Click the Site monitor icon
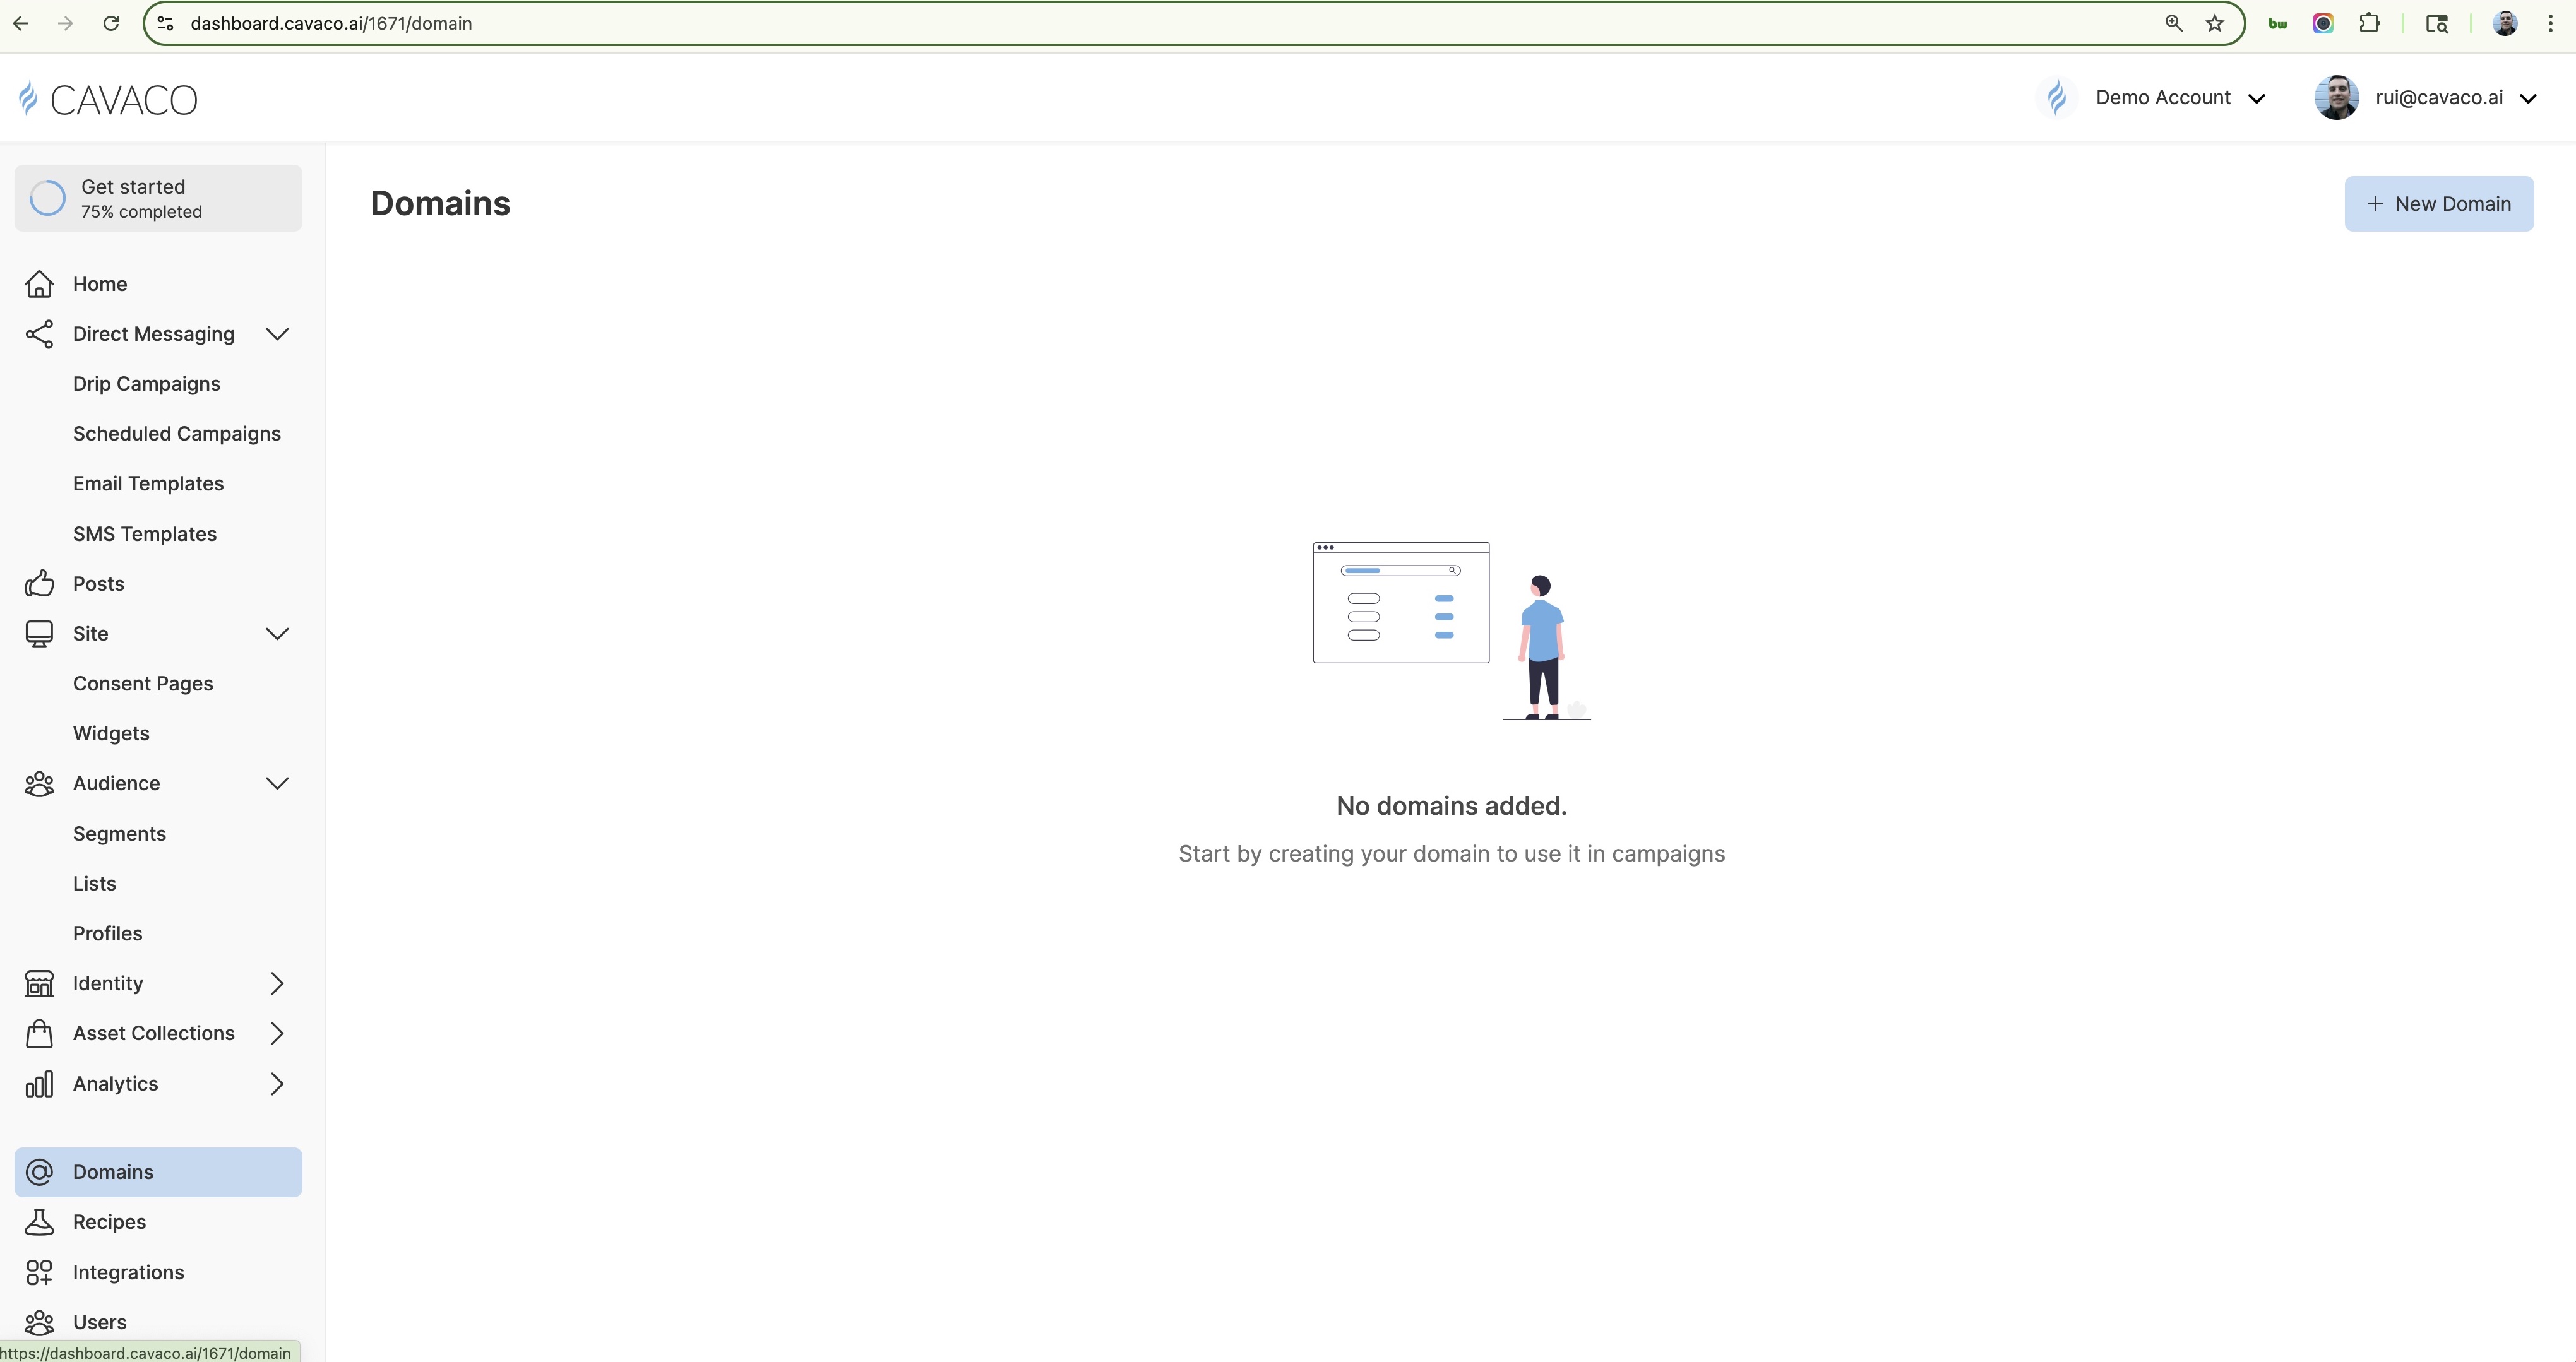2576x1362 pixels. pos(39,634)
